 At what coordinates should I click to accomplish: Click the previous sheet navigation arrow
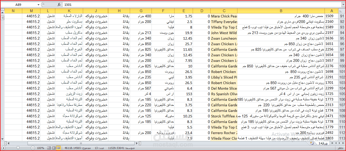(x=339, y=143)
